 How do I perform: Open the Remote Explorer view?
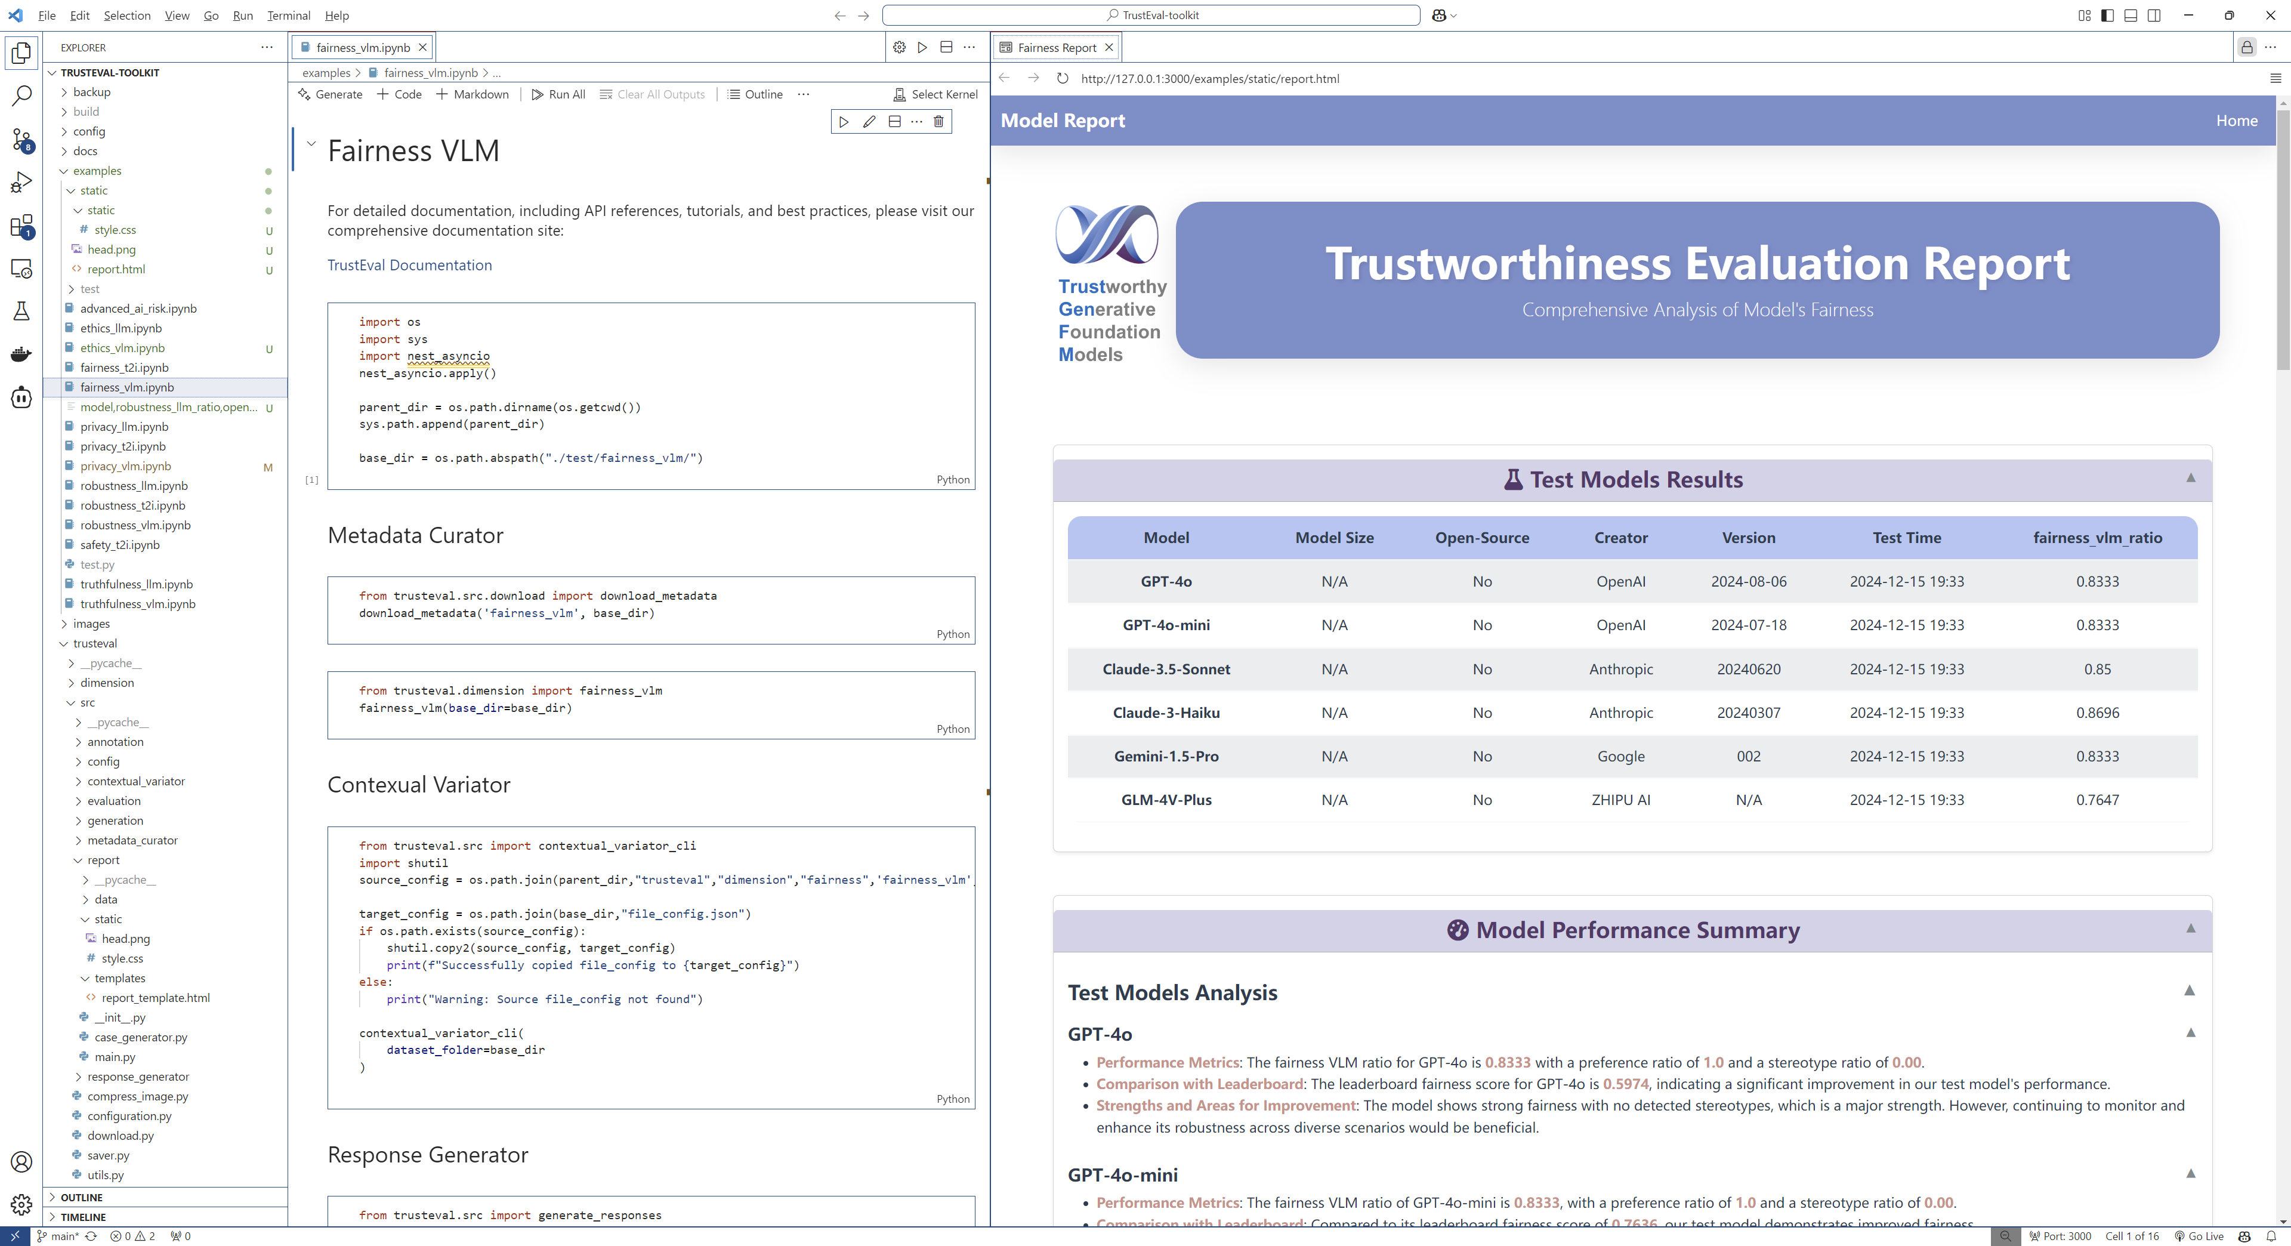coord(21,269)
